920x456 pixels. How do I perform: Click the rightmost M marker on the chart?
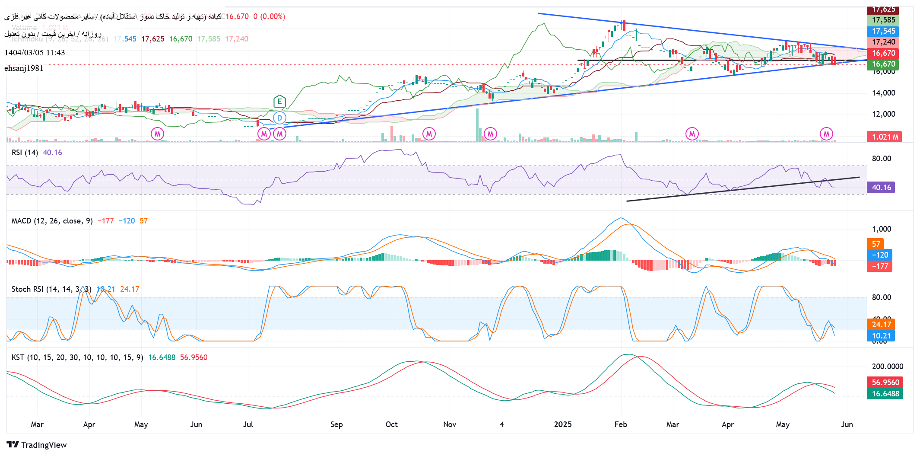826,134
